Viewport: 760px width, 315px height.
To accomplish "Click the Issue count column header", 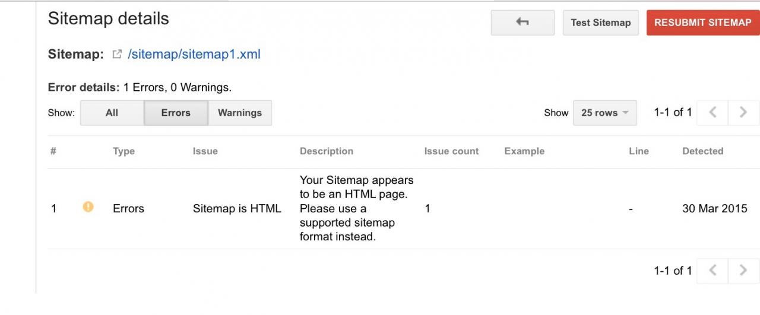I will coord(451,151).
